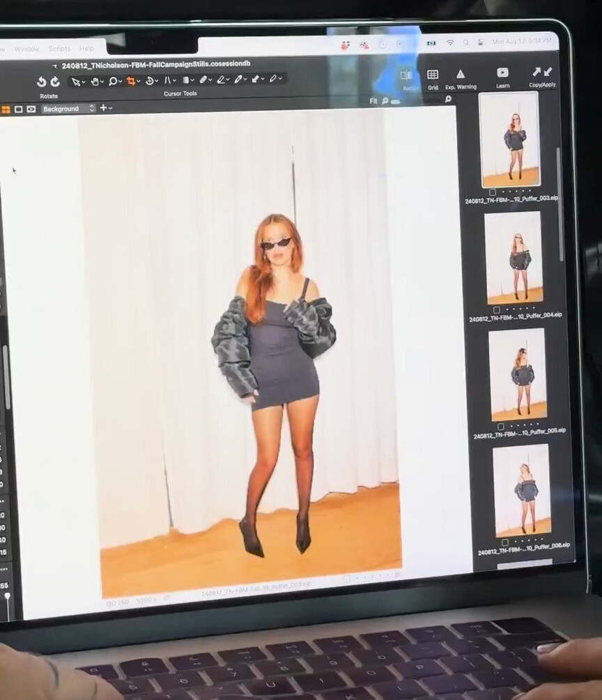
Task: Click the viewer zoom magnifier next to Fit
Action: [385, 101]
